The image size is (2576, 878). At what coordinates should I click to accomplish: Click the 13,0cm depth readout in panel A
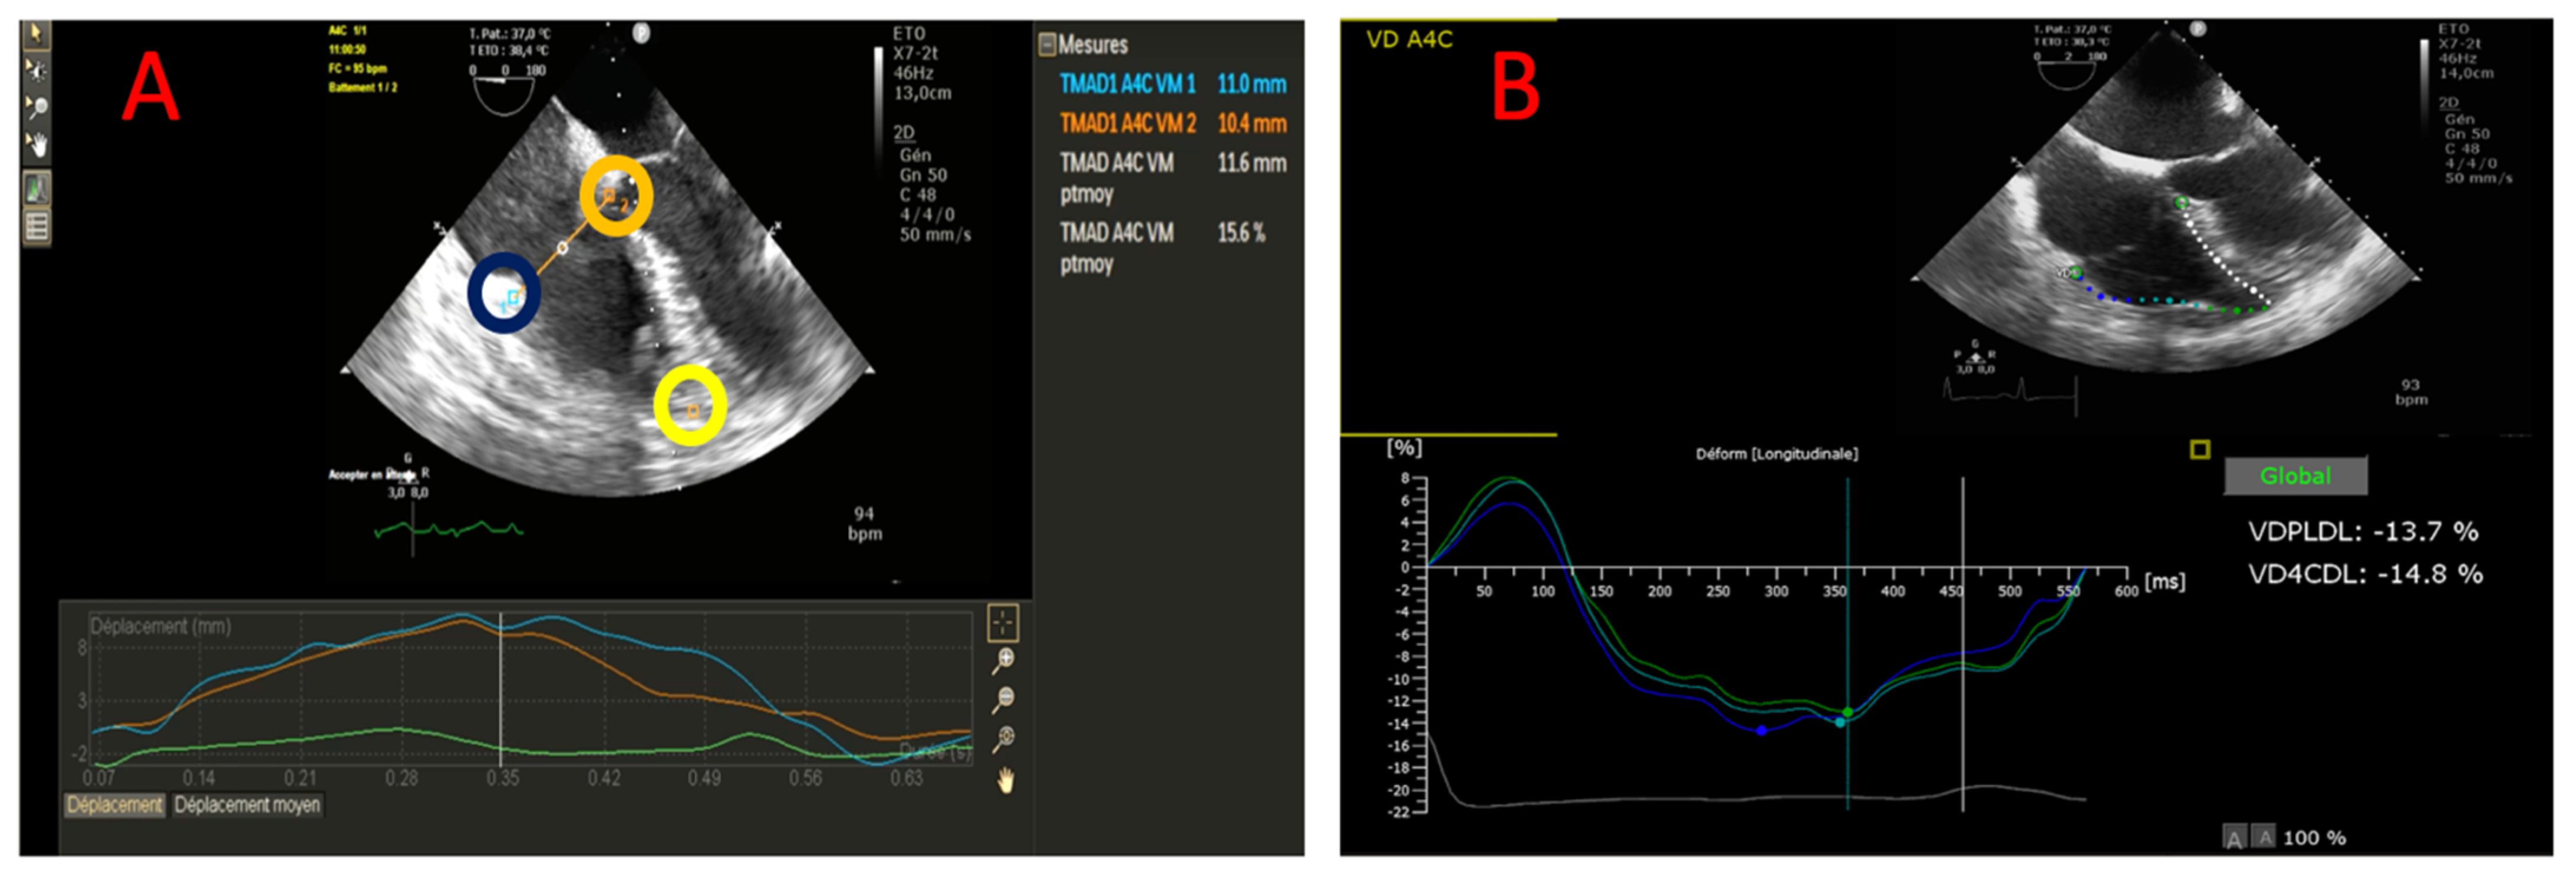tap(922, 93)
